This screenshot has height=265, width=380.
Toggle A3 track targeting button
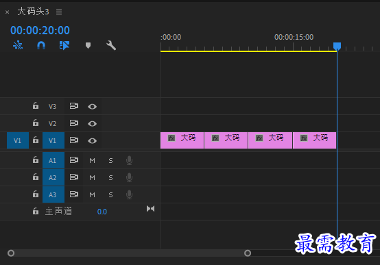[x=54, y=194]
